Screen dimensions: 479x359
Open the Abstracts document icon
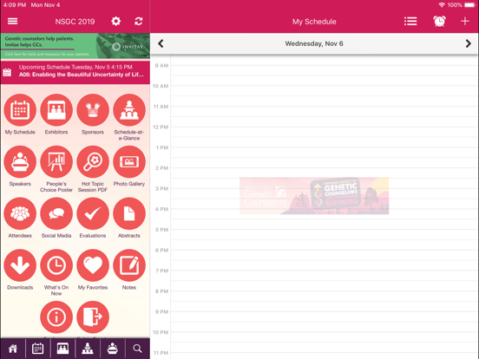coord(129,213)
